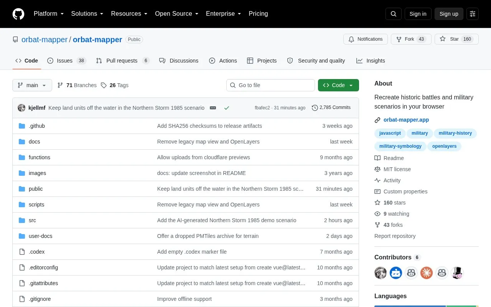Image resolution: width=491 pixels, height=307 pixels.
Task: Expand the Platform menu
Action: [48, 14]
